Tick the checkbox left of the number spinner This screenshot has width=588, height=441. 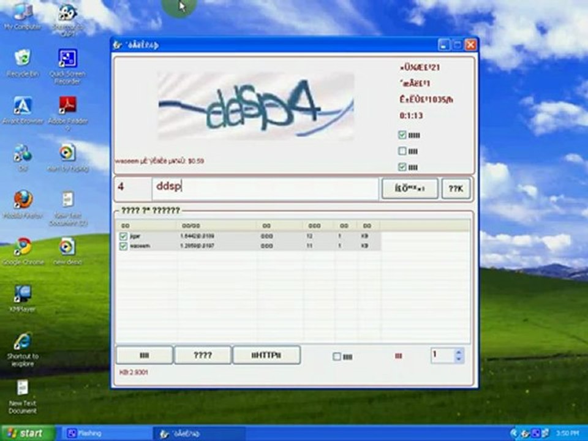click(x=337, y=356)
